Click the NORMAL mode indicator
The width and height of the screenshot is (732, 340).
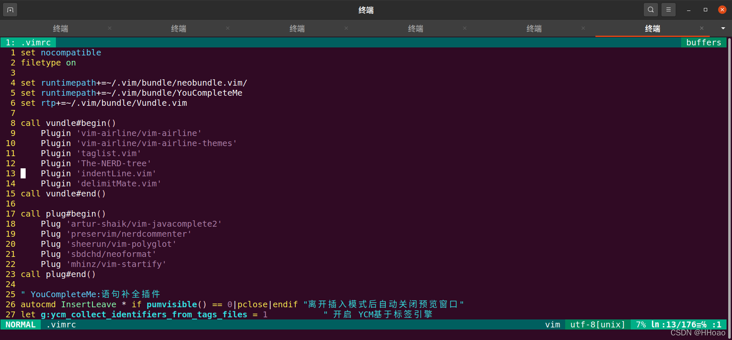[21, 324]
